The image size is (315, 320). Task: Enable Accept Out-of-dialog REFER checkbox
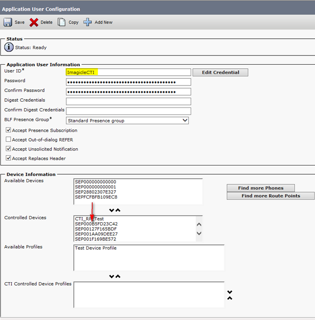pos(8,140)
